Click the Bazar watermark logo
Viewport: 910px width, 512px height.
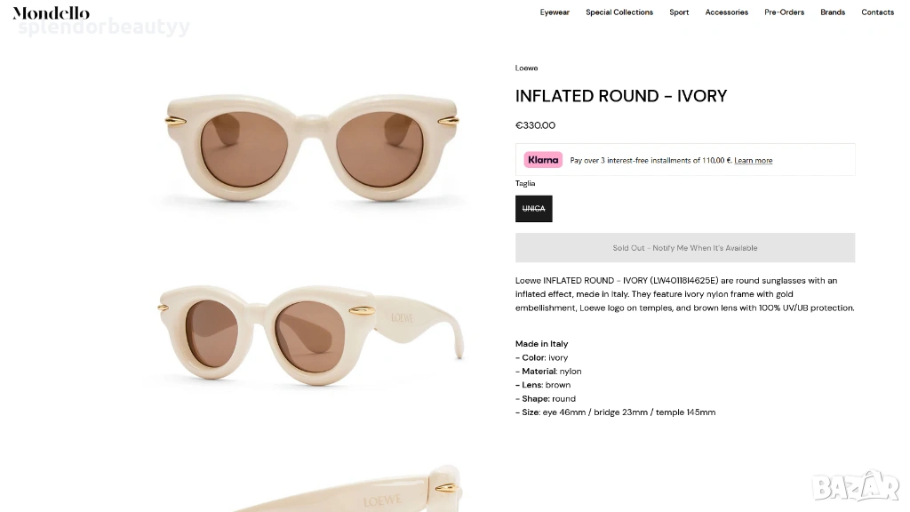tap(856, 486)
